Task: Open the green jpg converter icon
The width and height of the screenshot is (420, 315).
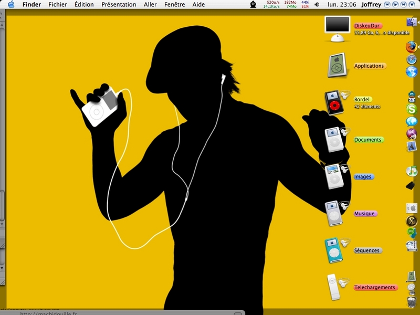Action: coord(412,233)
